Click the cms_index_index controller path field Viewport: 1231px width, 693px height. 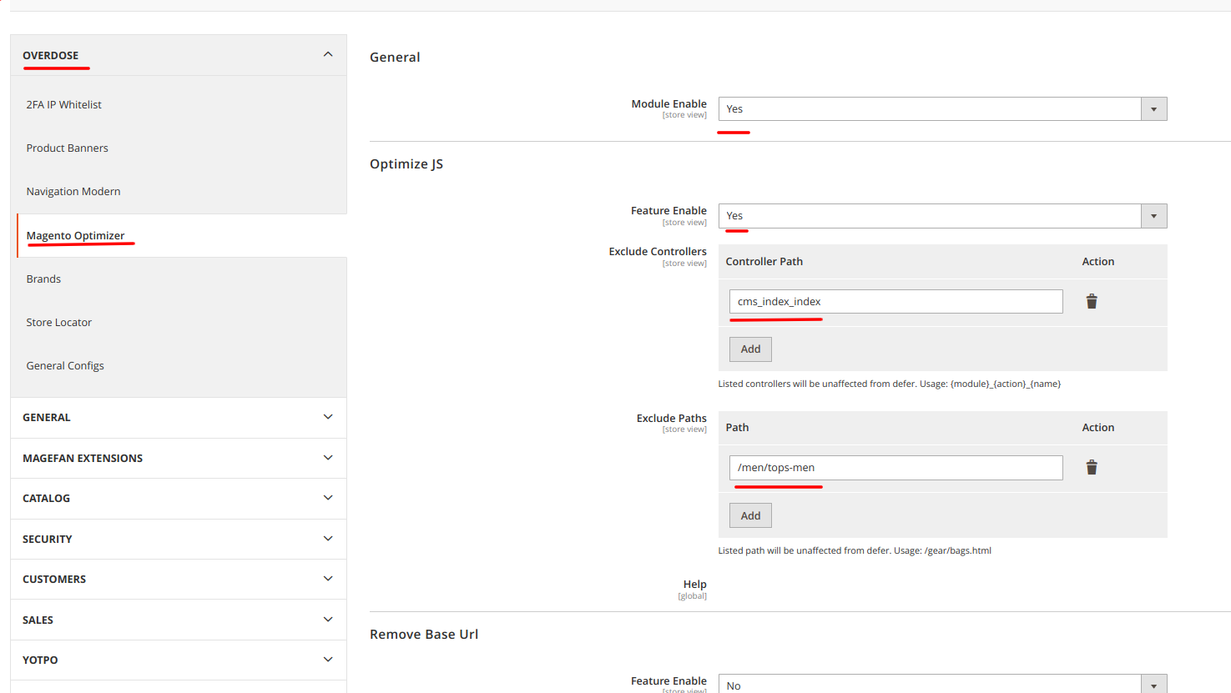(x=895, y=302)
